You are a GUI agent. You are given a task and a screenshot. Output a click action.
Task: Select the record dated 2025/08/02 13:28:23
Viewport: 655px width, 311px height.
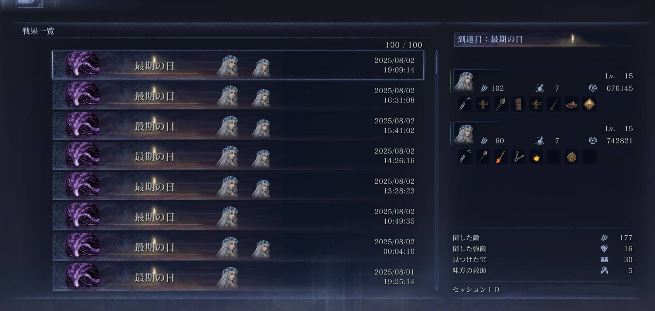(238, 186)
